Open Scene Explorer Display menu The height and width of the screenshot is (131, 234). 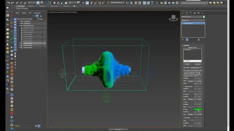point(24,13)
